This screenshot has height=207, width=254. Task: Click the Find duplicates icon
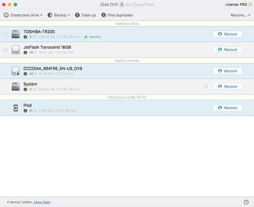(x=104, y=15)
